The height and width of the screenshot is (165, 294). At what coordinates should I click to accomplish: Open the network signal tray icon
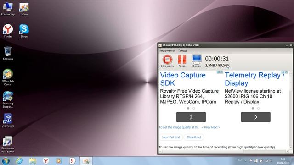coord(266,161)
